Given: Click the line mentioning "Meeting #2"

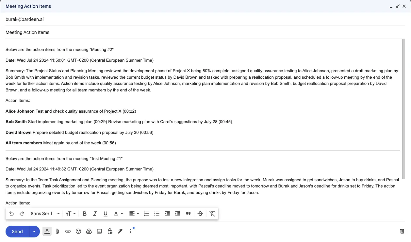Looking at the screenshot, I should [x=59, y=50].
